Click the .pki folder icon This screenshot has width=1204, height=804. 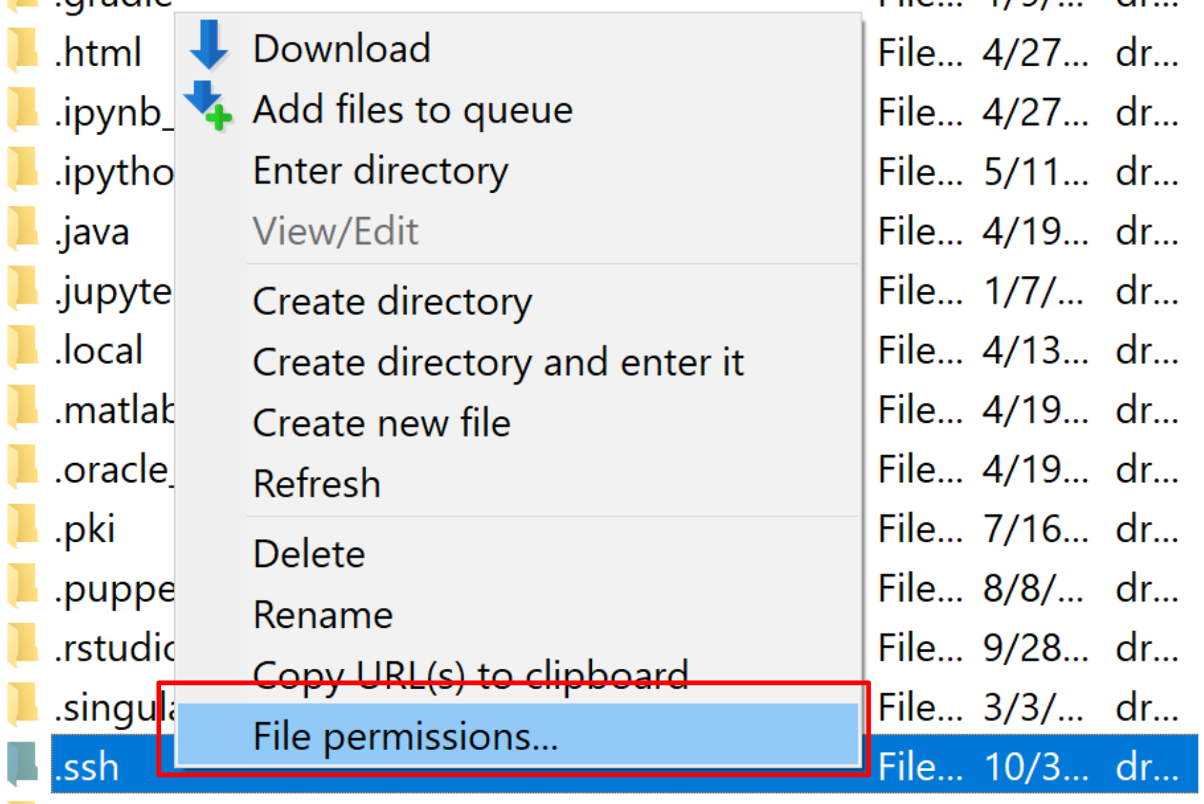tap(23, 528)
